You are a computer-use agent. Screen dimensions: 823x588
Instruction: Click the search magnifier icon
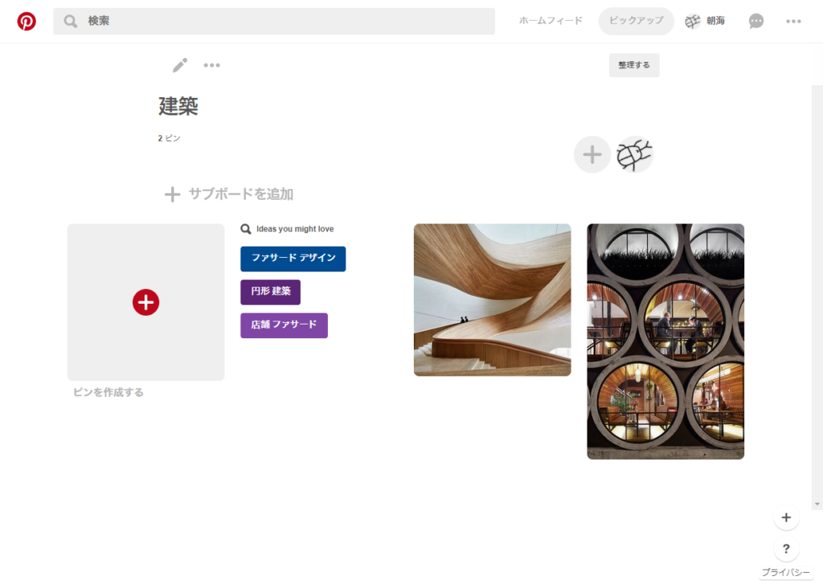(71, 21)
